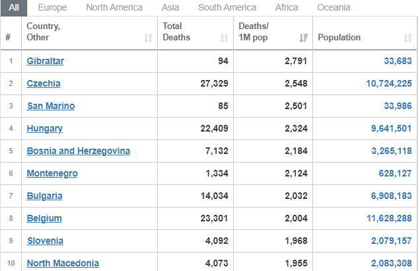The image size is (420, 271).
Task: Click Montenegro population 628,127
Action: coord(395,173)
